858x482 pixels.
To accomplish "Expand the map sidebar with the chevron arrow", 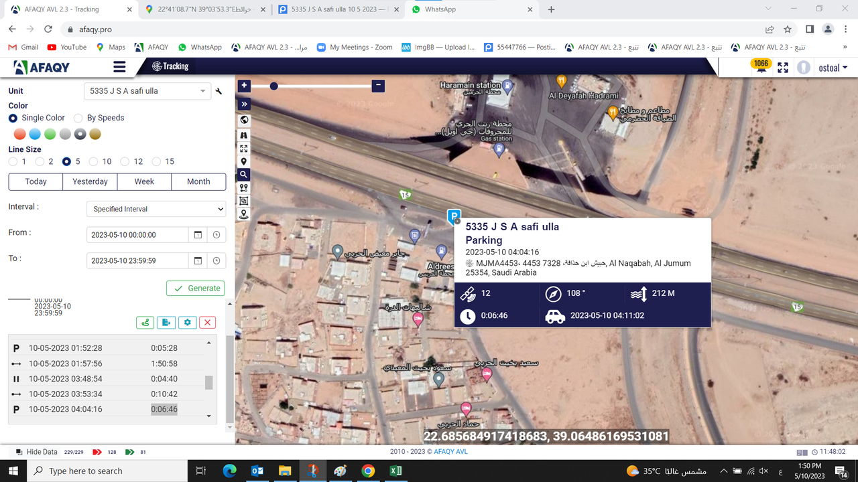I will [x=243, y=104].
